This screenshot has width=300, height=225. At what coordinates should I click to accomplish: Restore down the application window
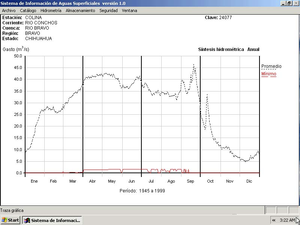click(x=289, y=3)
